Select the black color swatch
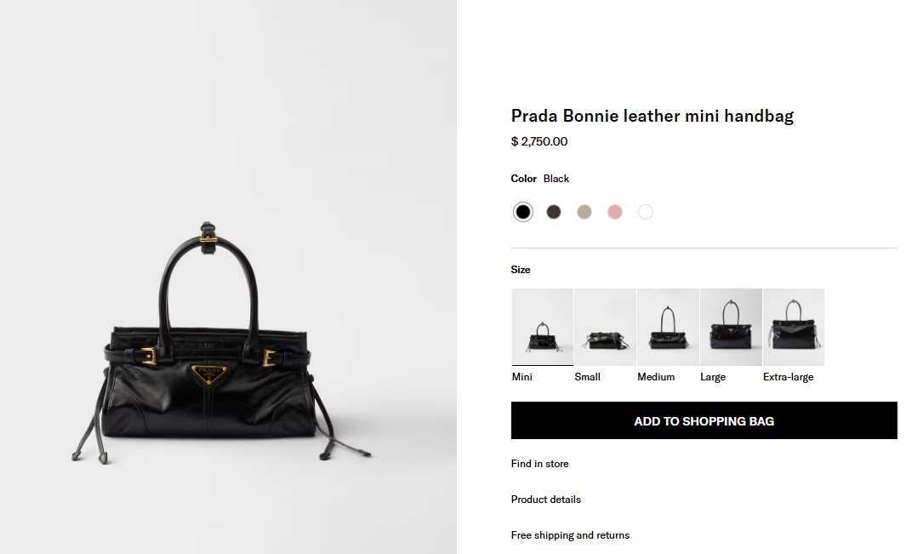This screenshot has width=923, height=554. (523, 212)
